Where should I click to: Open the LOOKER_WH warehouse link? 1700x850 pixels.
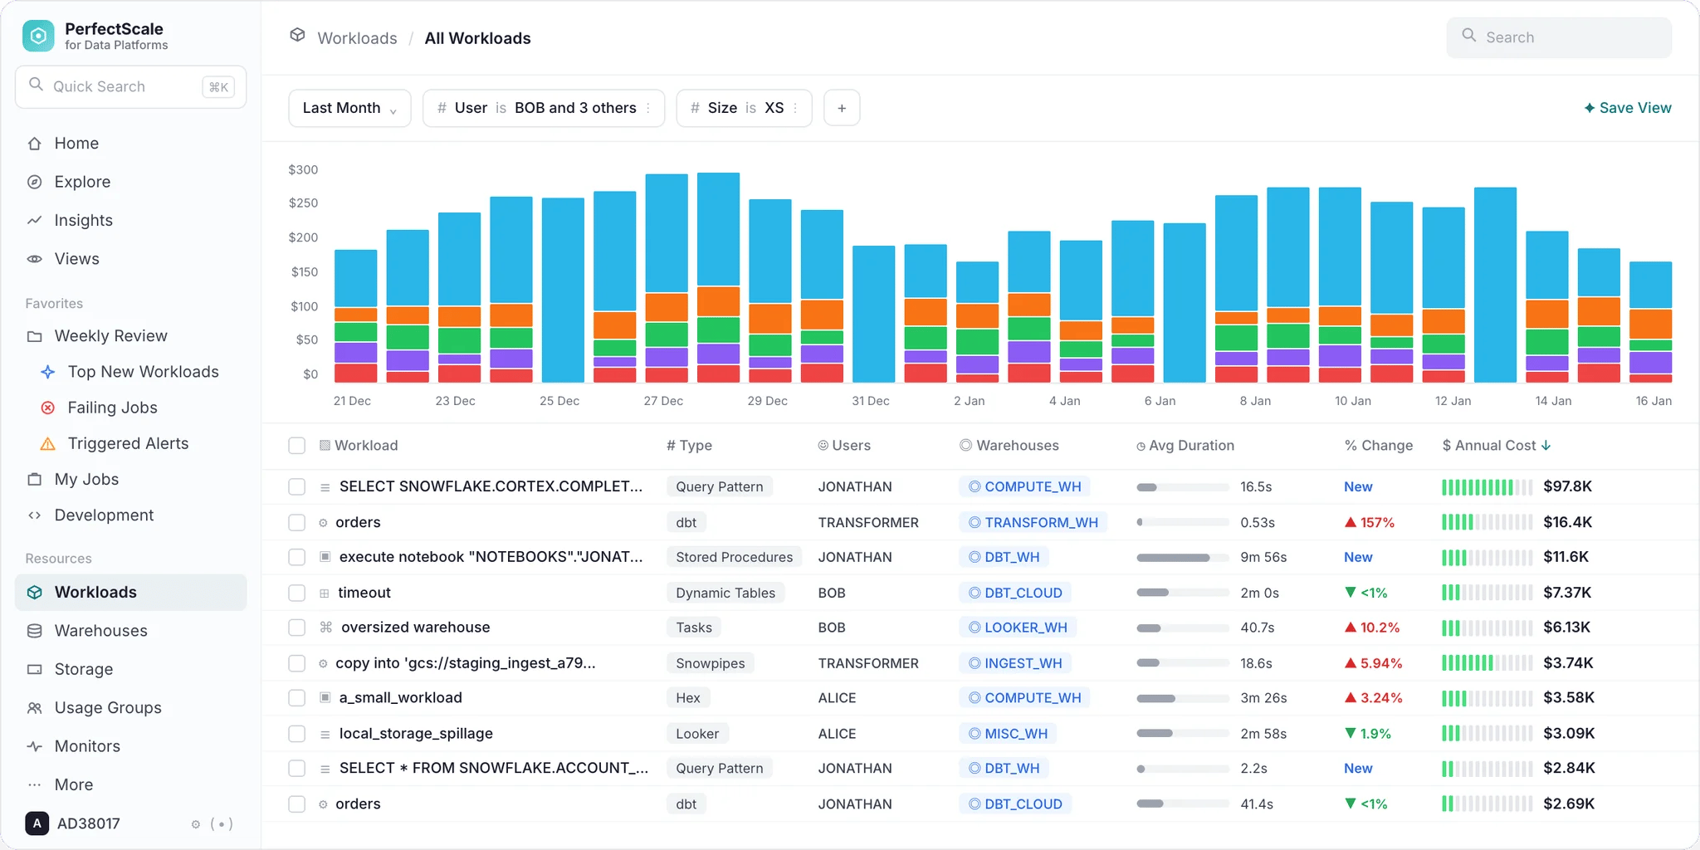(1018, 628)
